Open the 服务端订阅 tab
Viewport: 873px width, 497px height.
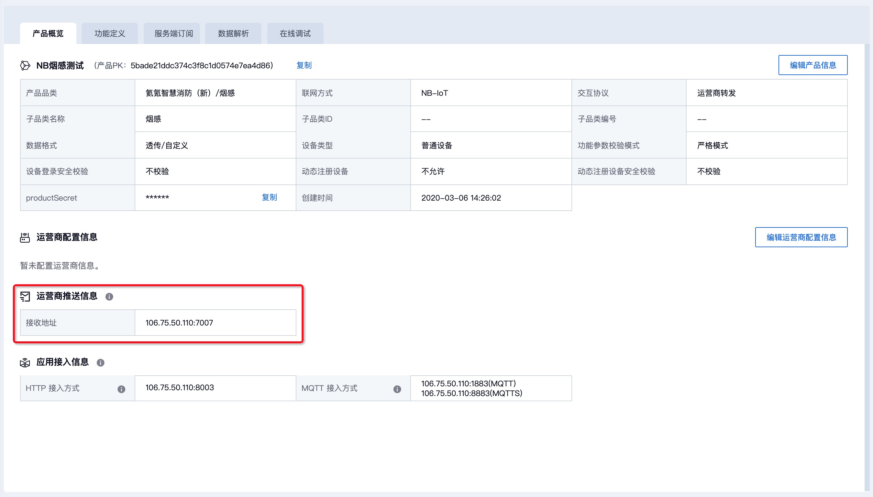point(173,33)
